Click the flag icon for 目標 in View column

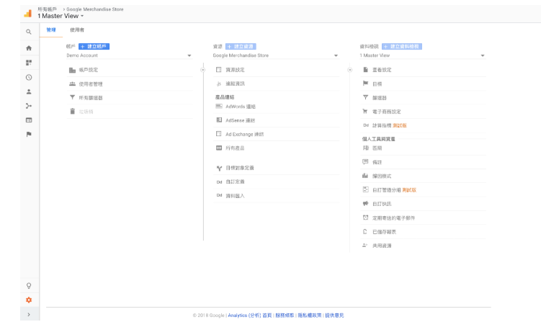[365, 84]
